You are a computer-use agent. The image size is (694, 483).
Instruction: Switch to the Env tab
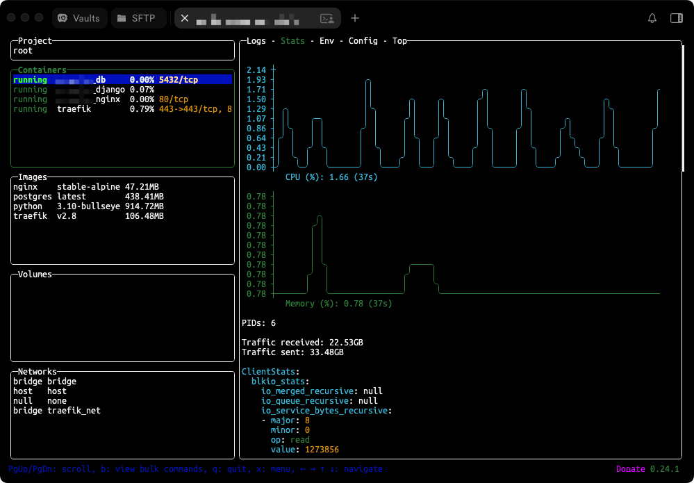tap(327, 41)
